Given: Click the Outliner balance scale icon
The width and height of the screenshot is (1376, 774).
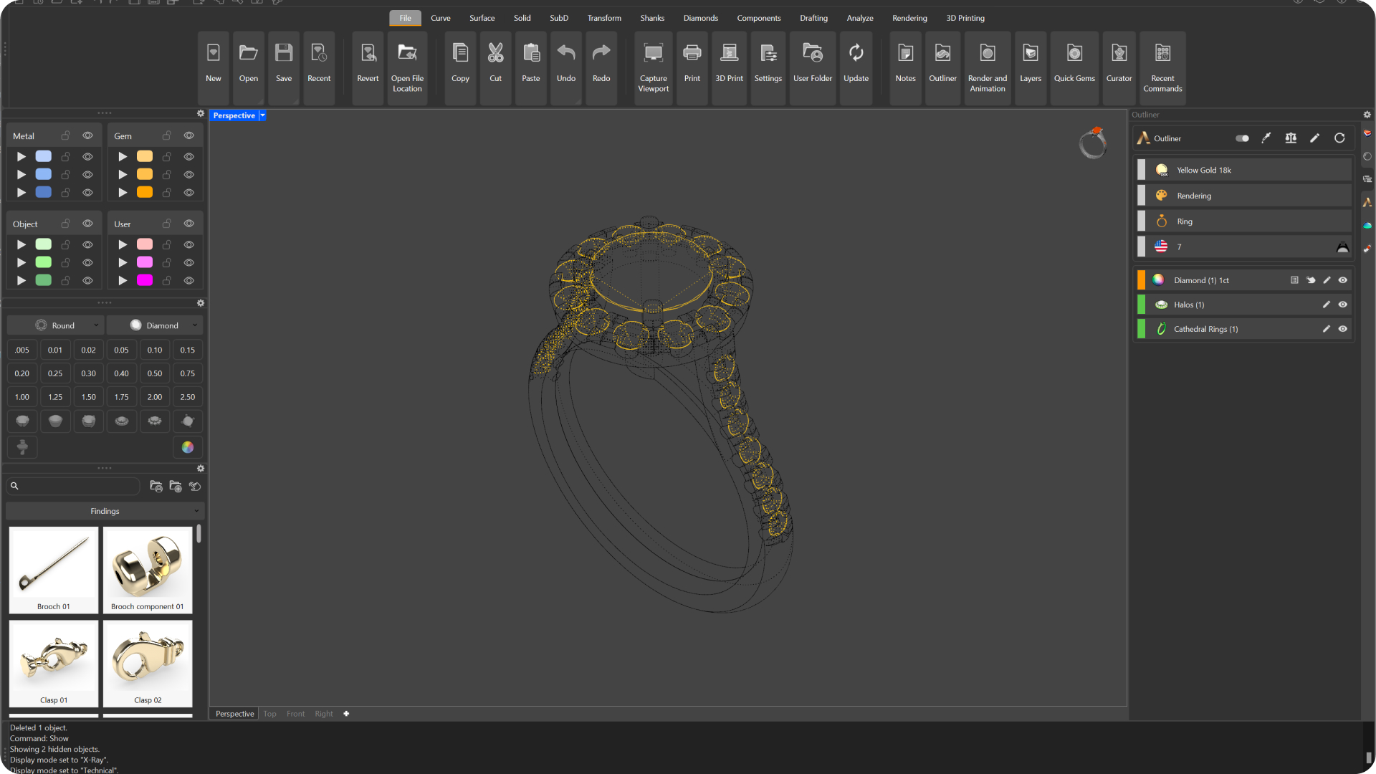Looking at the screenshot, I should click(x=1291, y=138).
